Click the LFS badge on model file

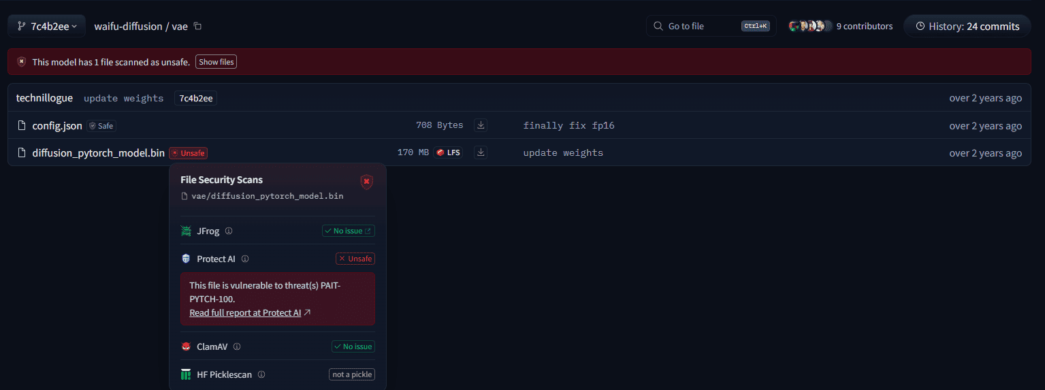(448, 152)
